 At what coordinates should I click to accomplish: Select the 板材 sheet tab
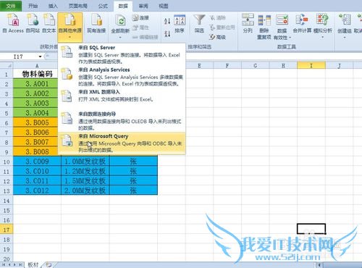pyautogui.click(x=33, y=264)
